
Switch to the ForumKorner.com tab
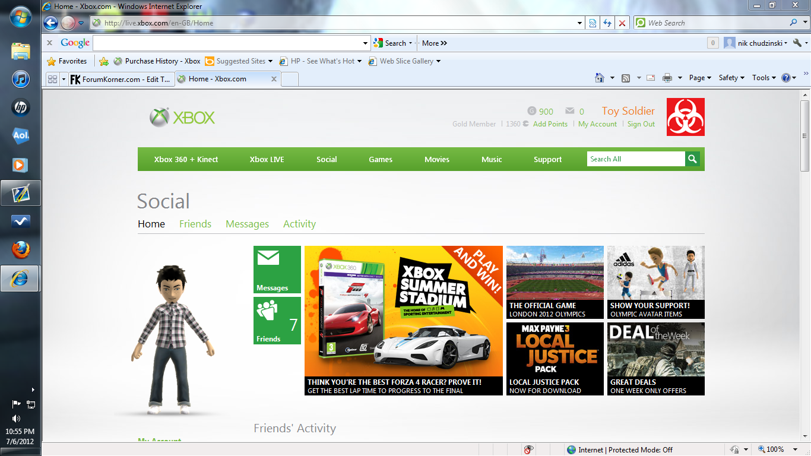[121, 79]
